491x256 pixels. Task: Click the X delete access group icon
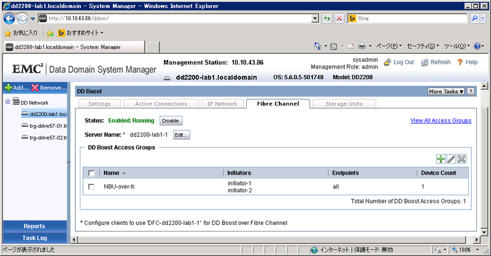(462, 159)
